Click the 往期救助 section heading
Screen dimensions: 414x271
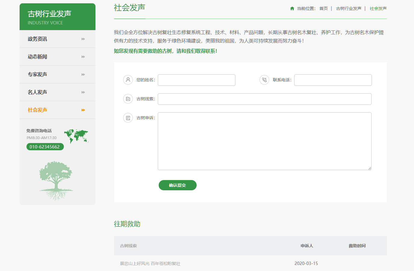tap(127, 224)
